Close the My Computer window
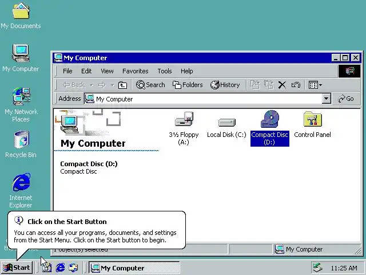 pos(356,58)
